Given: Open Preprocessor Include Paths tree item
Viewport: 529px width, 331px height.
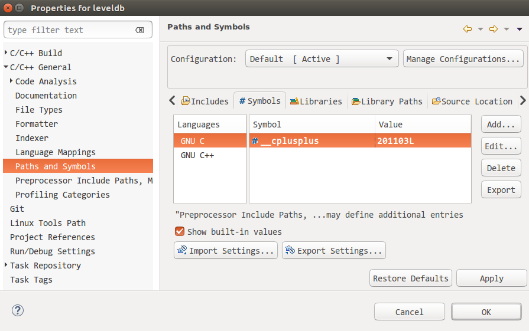Looking at the screenshot, I should (x=84, y=181).
